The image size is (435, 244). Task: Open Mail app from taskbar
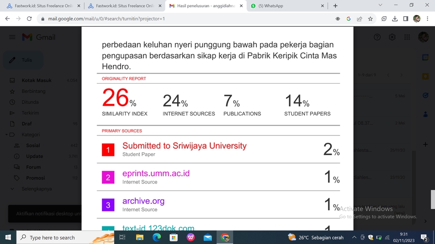[x=208, y=237]
